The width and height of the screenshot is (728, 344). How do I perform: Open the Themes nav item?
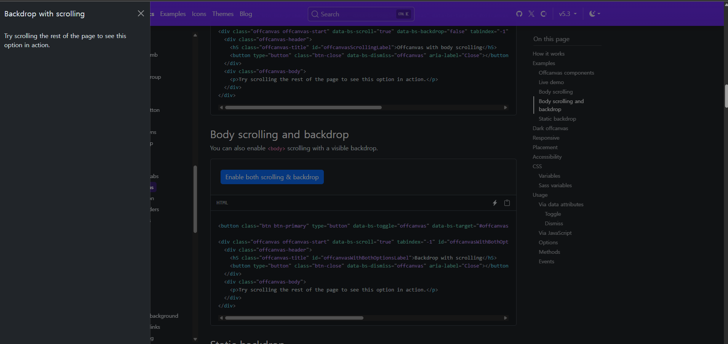pyautogui.click(x=223, y=14)
